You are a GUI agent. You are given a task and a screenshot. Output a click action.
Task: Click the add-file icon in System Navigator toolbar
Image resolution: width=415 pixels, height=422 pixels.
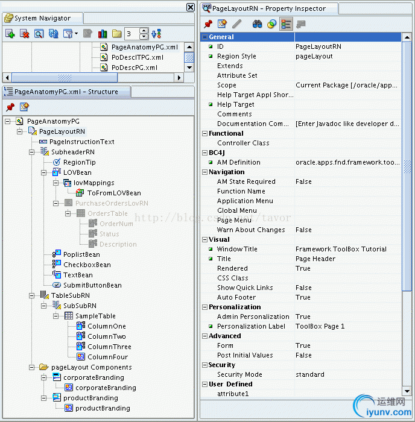click(x=10, y=34)
